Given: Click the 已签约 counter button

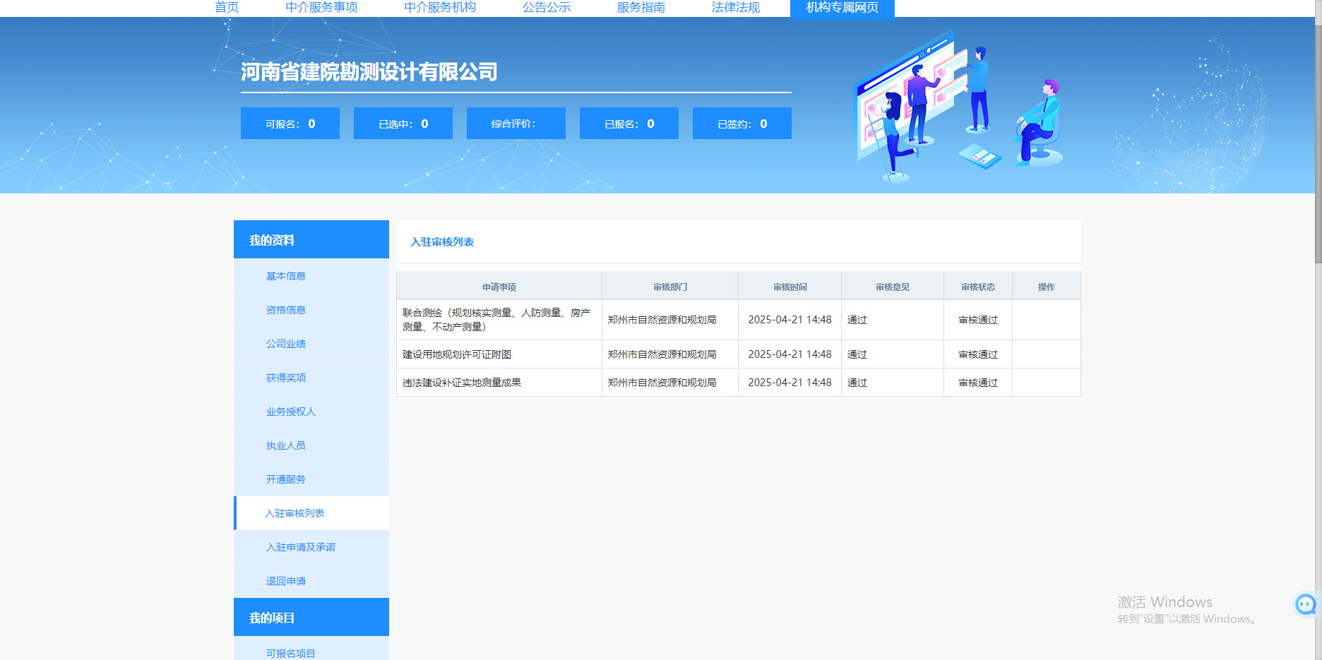Looking at the screenshot, I should tap(742, 124).
